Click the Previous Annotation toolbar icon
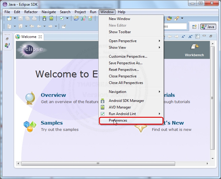221x179 pixels. click(x=21, y=26)
